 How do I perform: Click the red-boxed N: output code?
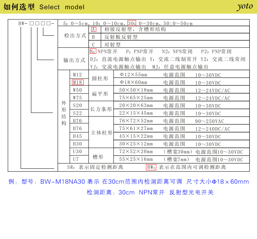(93, 52)
